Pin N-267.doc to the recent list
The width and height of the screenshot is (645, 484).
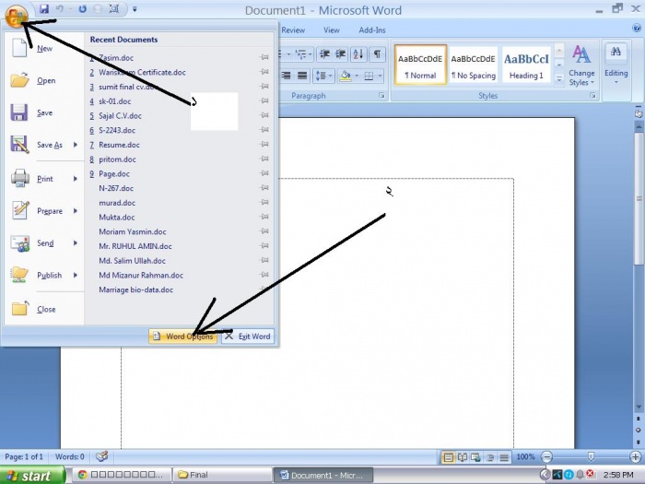(x=264, y=188)
